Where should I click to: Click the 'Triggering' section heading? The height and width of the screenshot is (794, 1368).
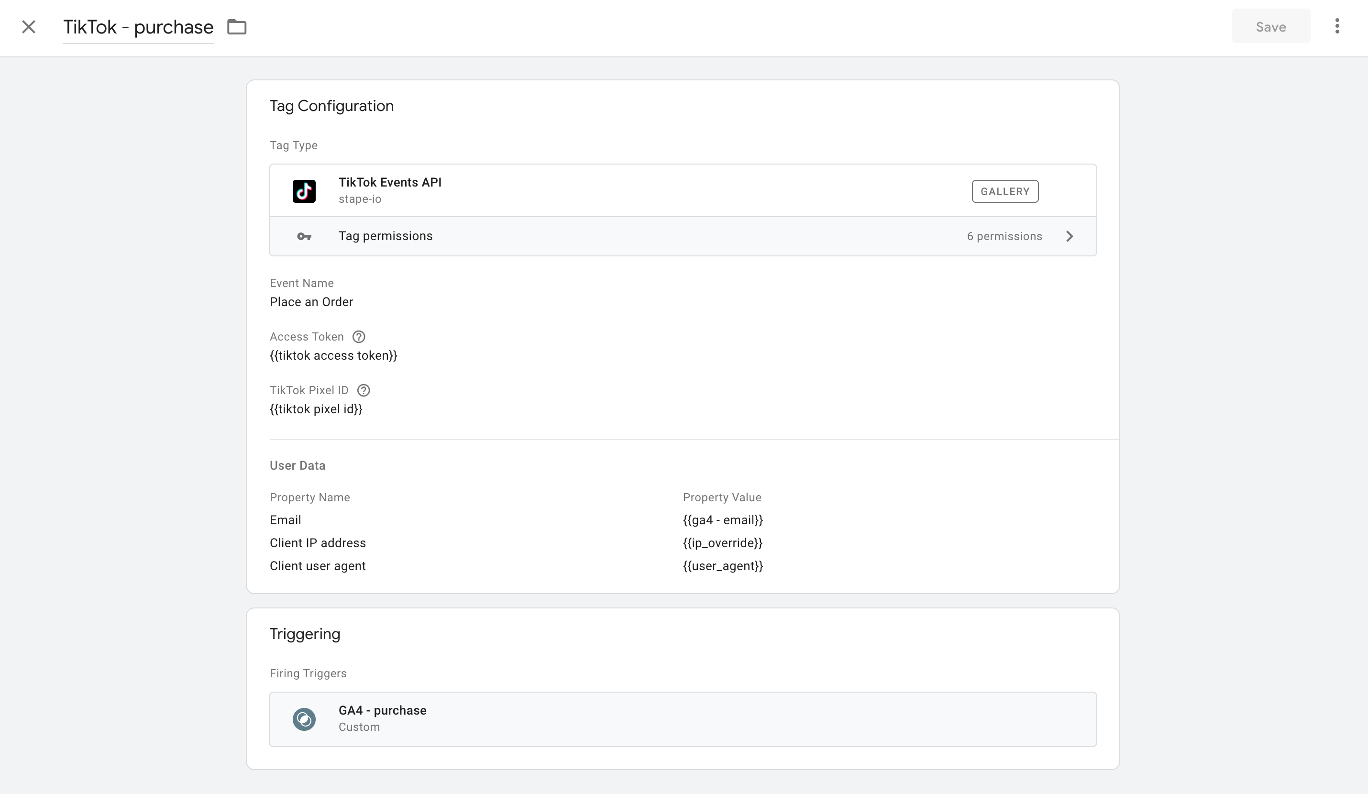pos(305,634)
